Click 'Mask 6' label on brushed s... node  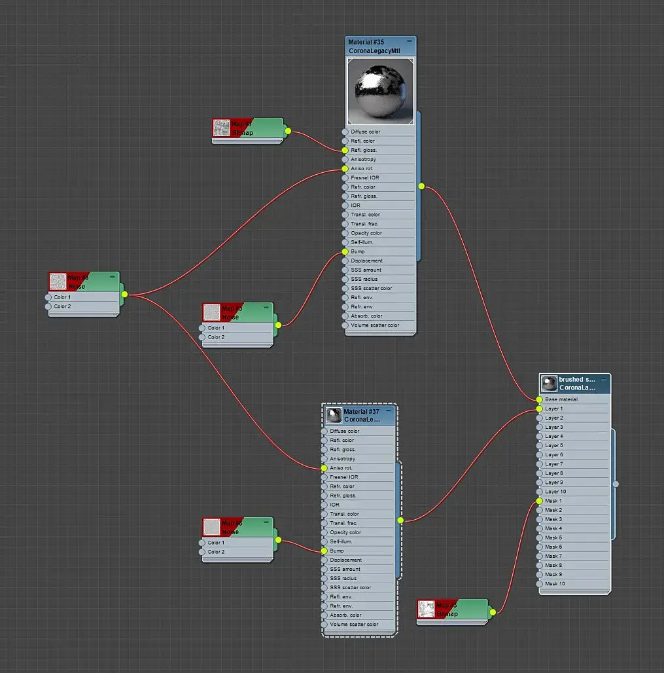point(553,547)
